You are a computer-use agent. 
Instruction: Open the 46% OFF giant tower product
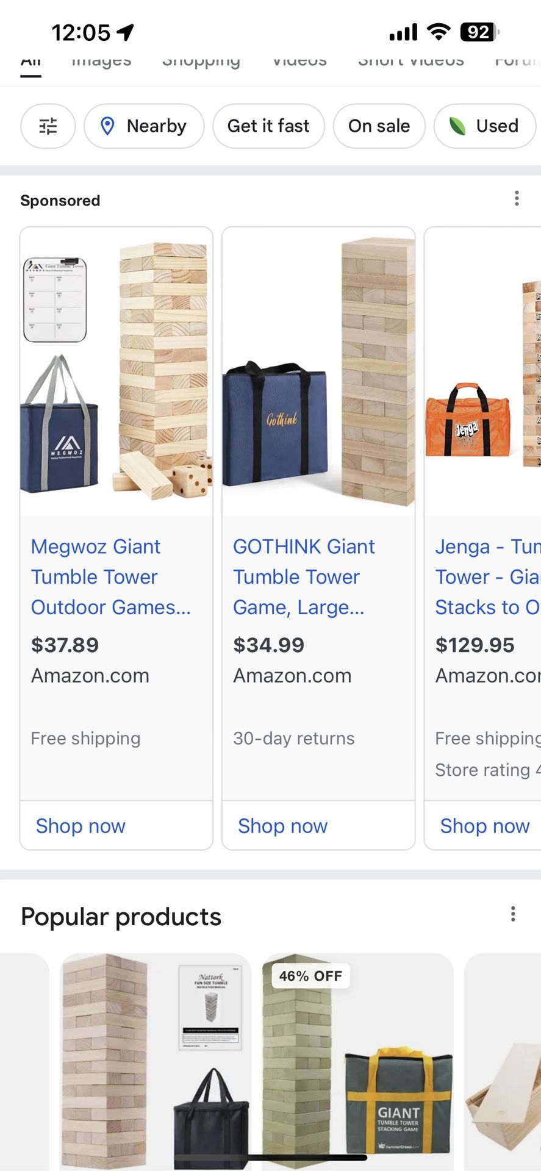[357, 1061]
